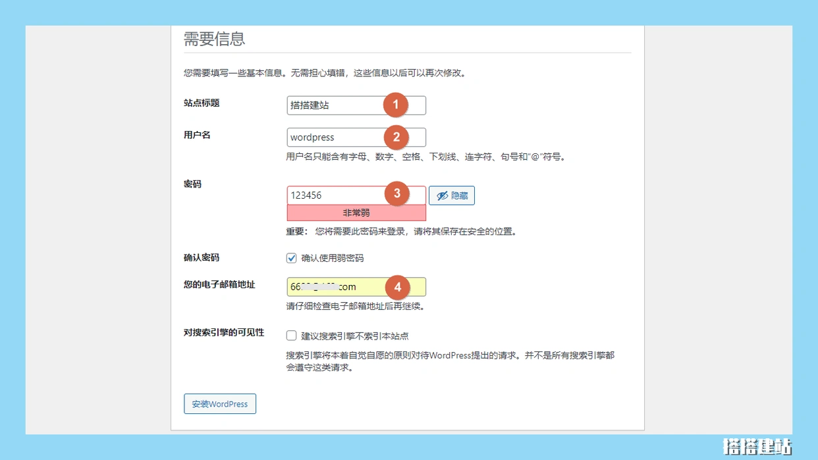Screen dimensions: 818x460
Task: Click the 用户名 field label
Action: click(197, 135)
